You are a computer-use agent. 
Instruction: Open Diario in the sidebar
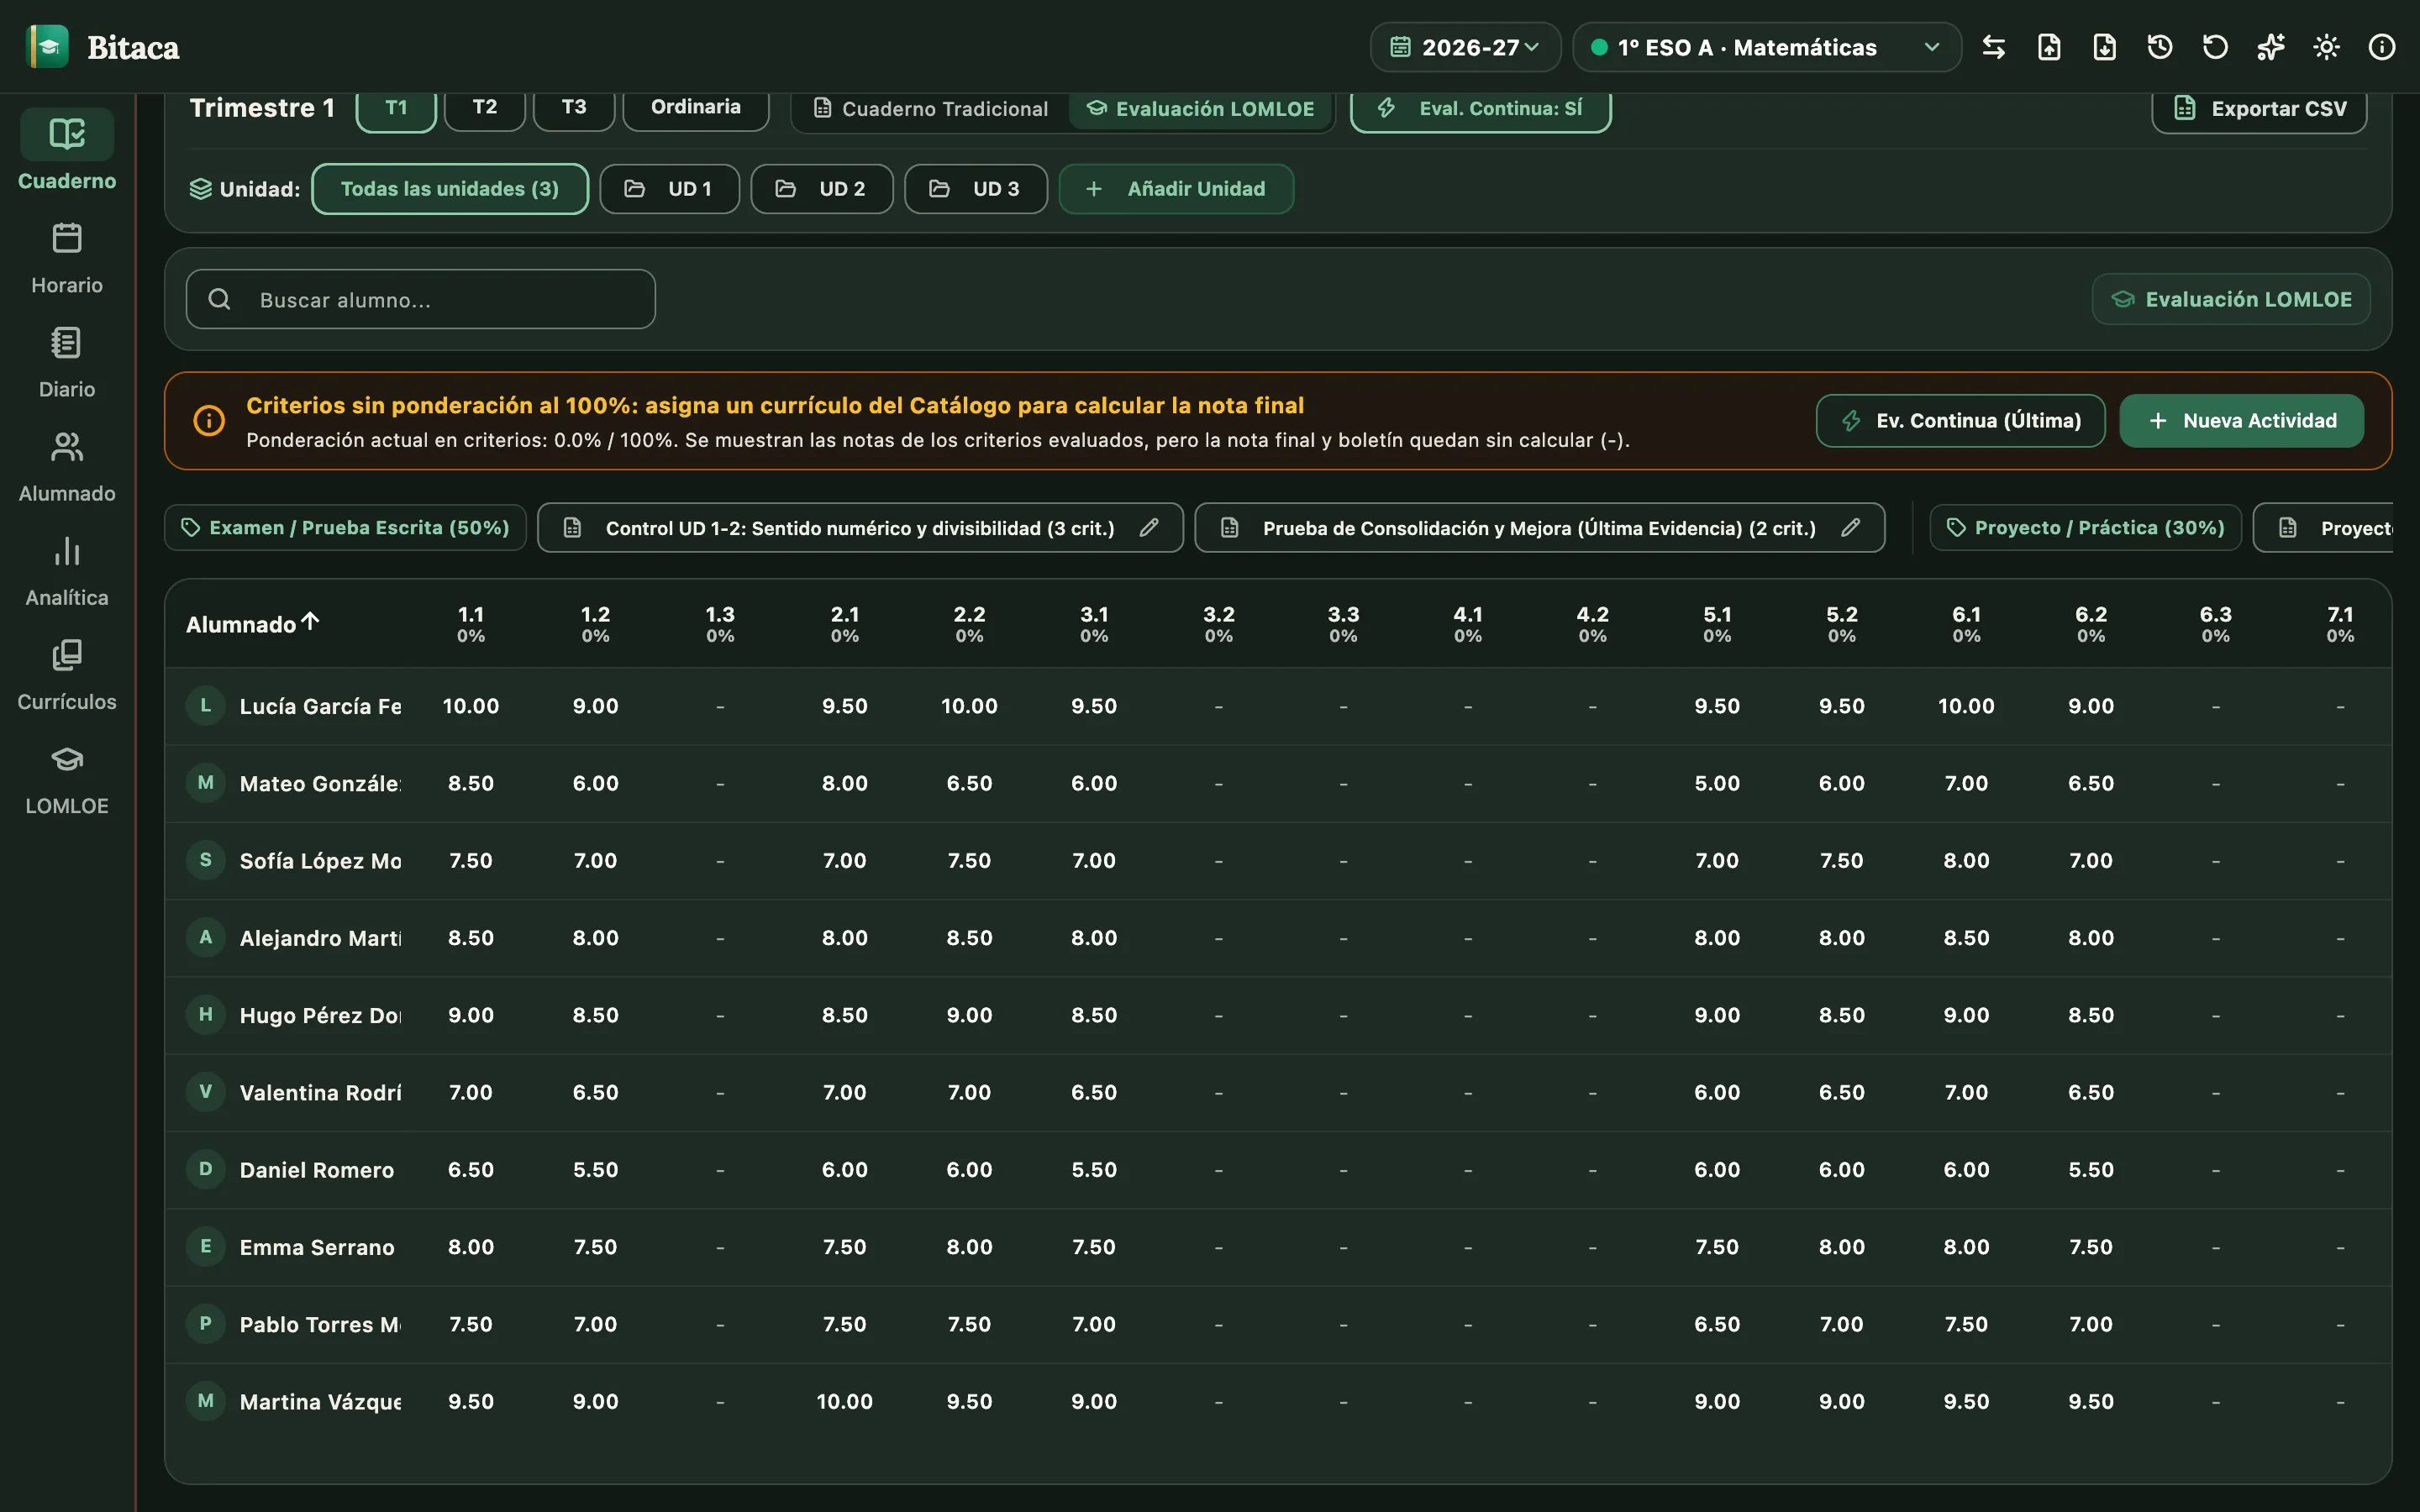(67, 362)
